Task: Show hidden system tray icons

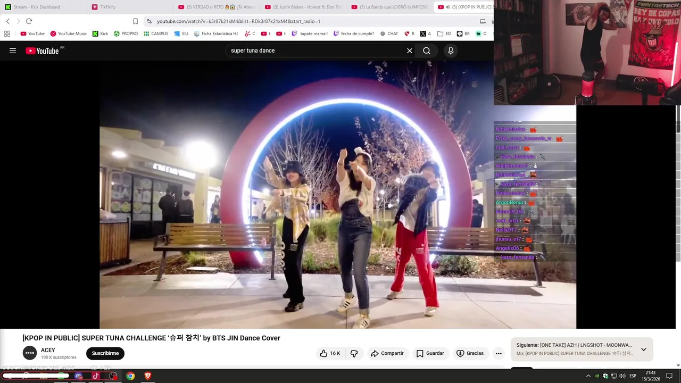Action: coord(588,376)
